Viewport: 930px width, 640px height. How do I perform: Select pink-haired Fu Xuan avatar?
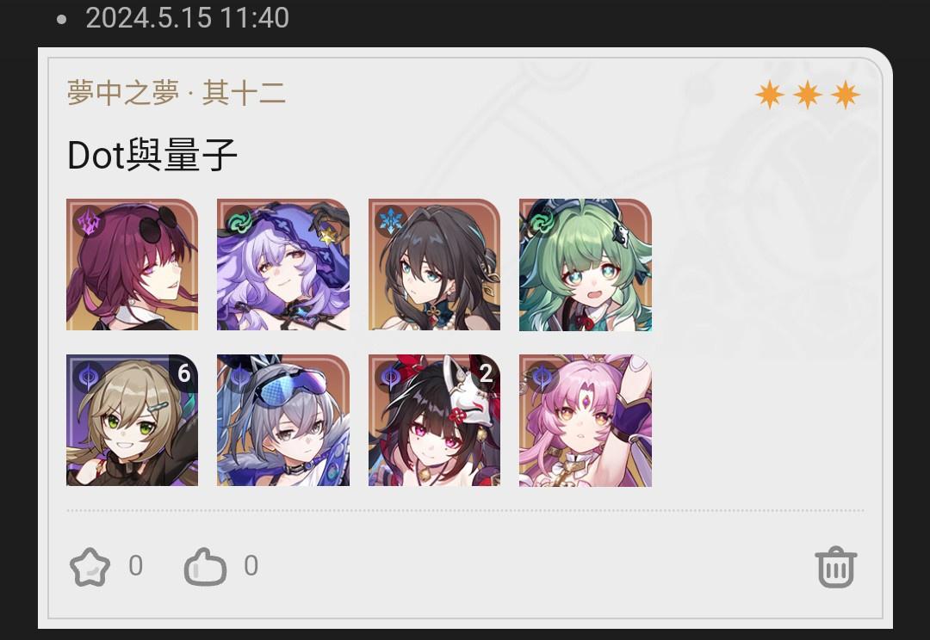tap(586, 420)
